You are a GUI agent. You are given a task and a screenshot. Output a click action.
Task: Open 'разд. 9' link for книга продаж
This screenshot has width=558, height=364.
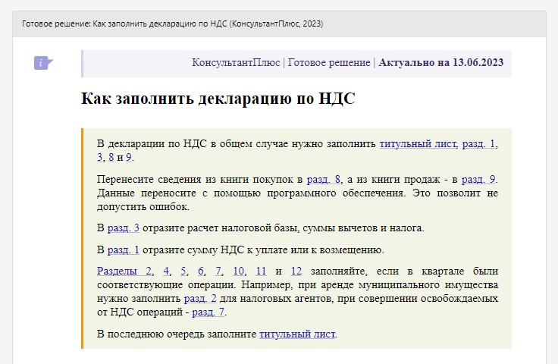[x=478, y=180]
